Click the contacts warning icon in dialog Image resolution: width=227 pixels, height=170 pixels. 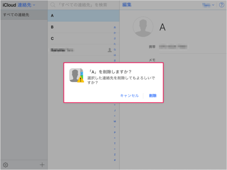(76, 75)
